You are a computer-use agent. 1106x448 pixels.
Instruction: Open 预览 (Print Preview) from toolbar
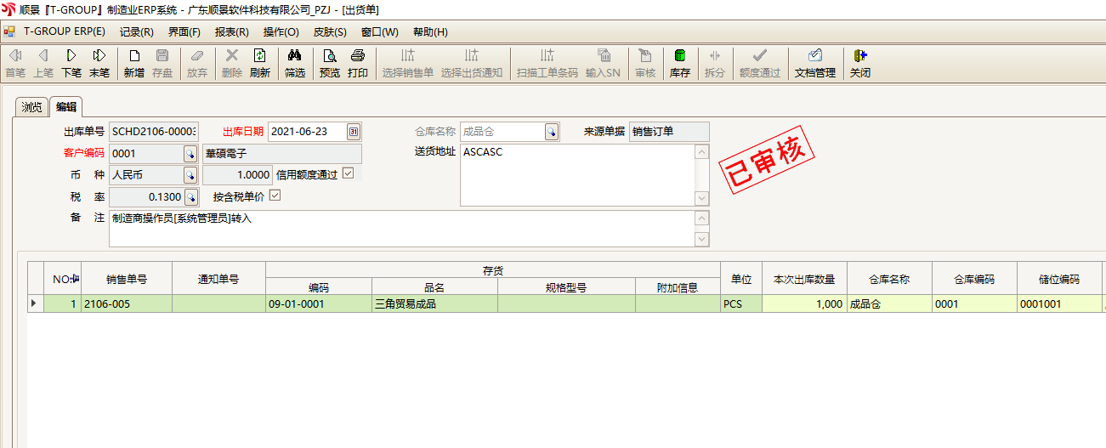tap(329, 63)
